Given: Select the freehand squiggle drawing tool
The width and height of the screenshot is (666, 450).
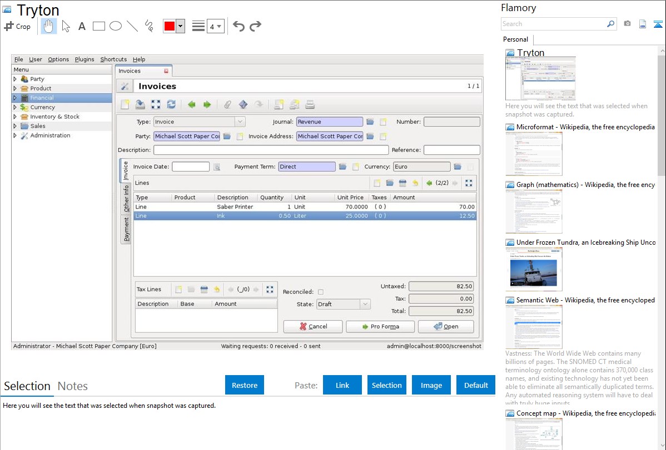Looking at the screenshot, I should pos(149,26).
